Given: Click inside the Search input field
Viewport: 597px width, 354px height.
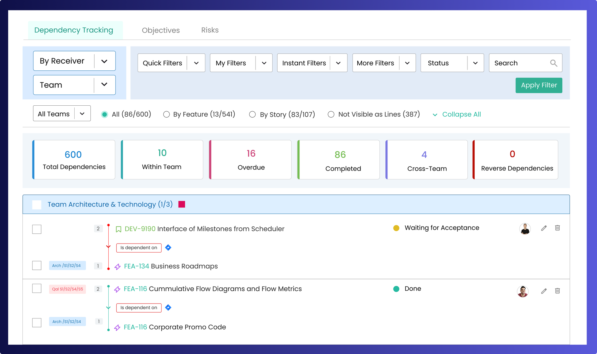Looking at the screenshot, I should click(519, 63).
